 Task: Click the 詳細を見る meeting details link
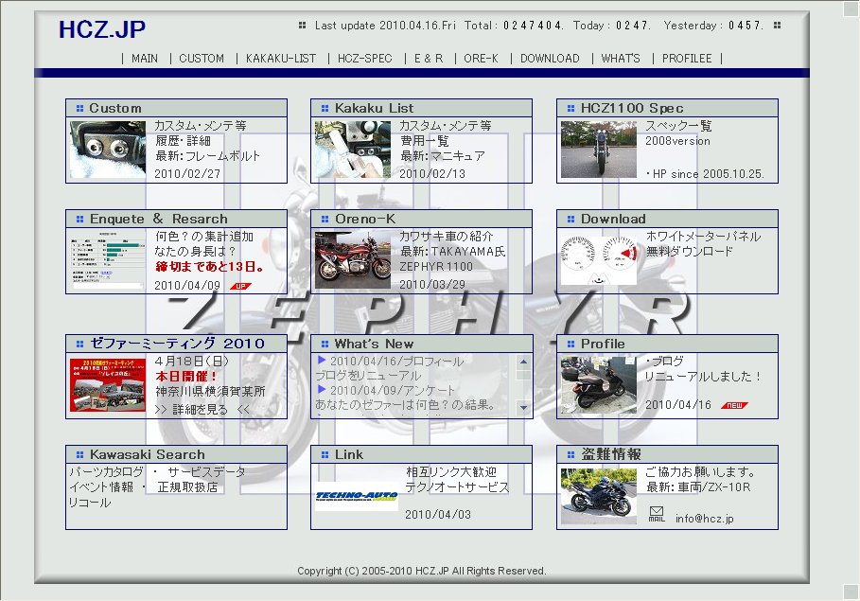point(202,410)
